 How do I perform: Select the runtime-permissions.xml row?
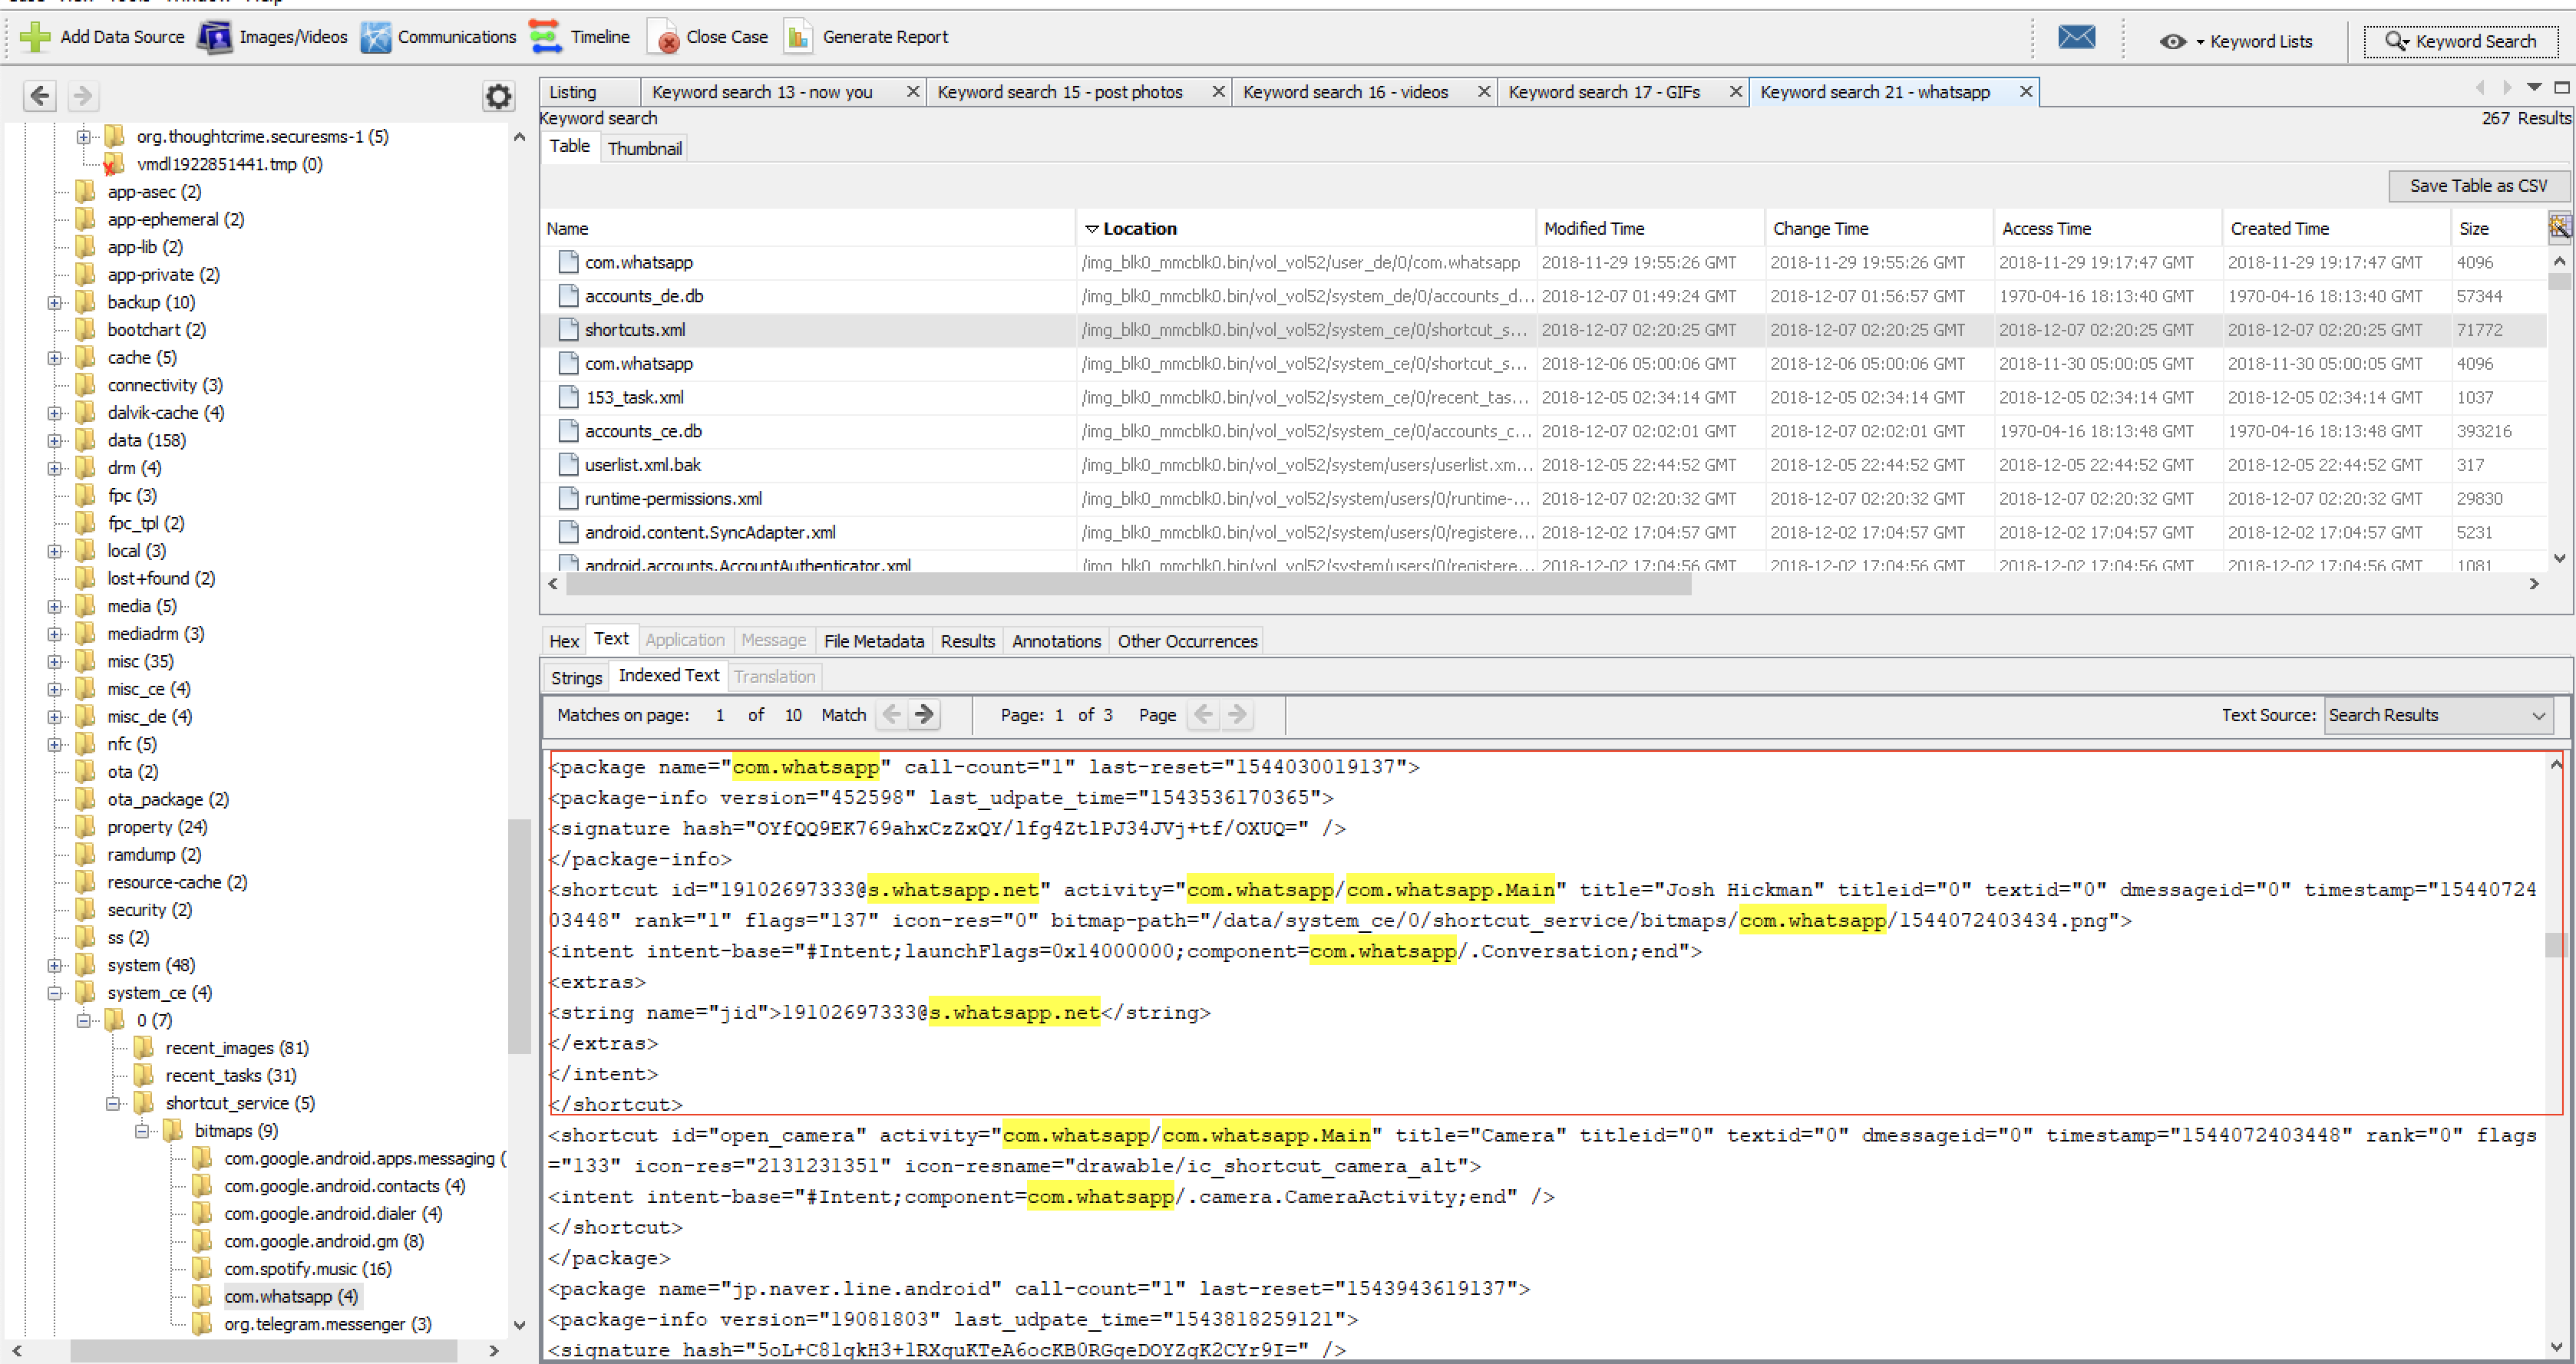(x=1543, y=498)
